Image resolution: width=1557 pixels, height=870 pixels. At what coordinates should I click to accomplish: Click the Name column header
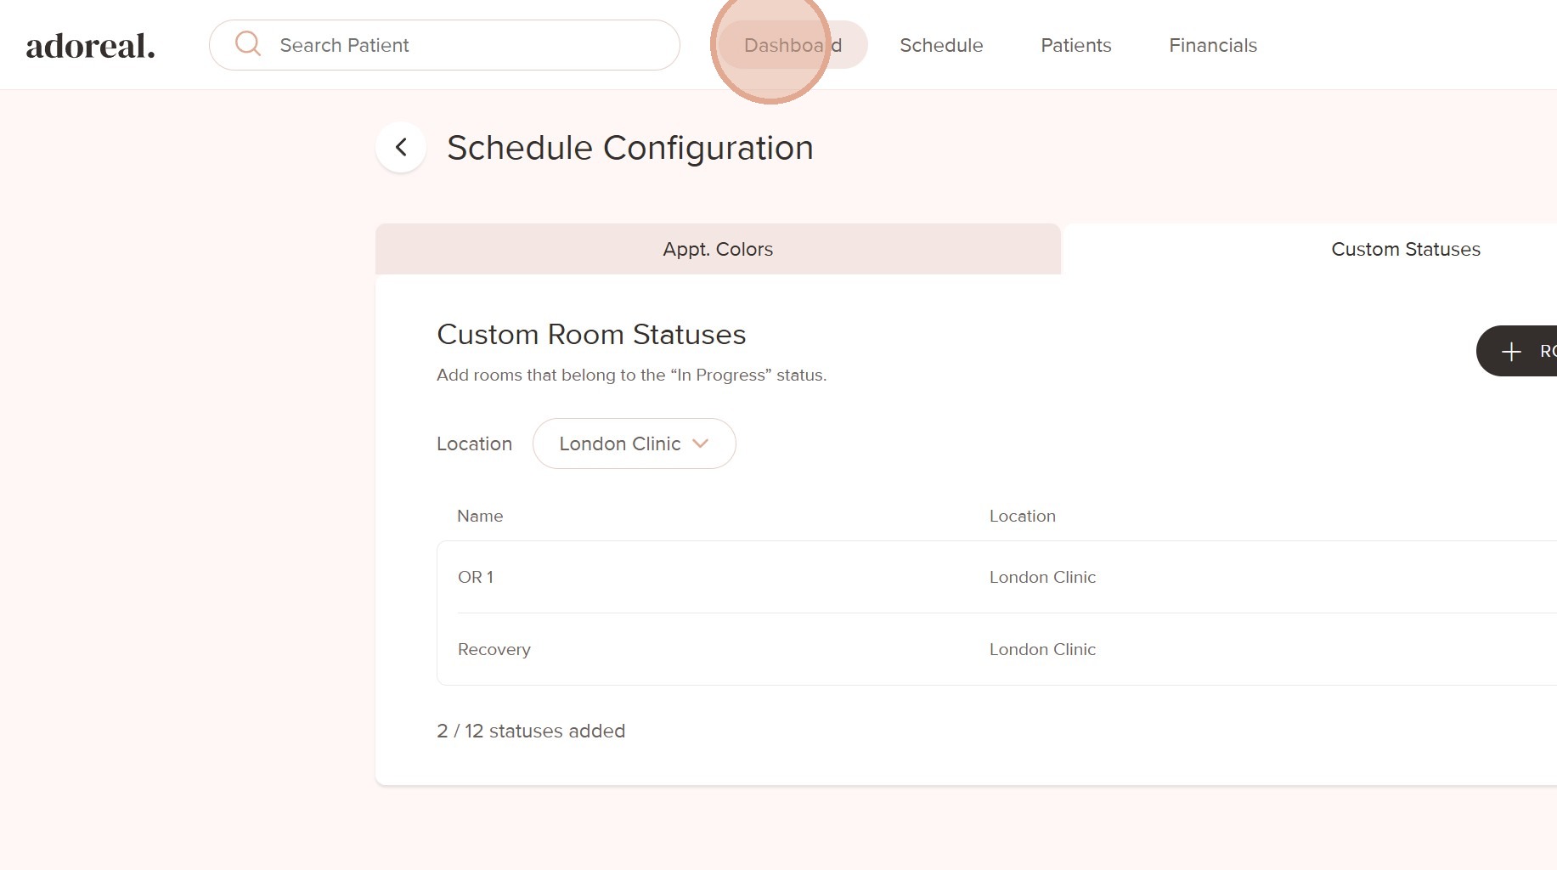click(x=480, y=516)
